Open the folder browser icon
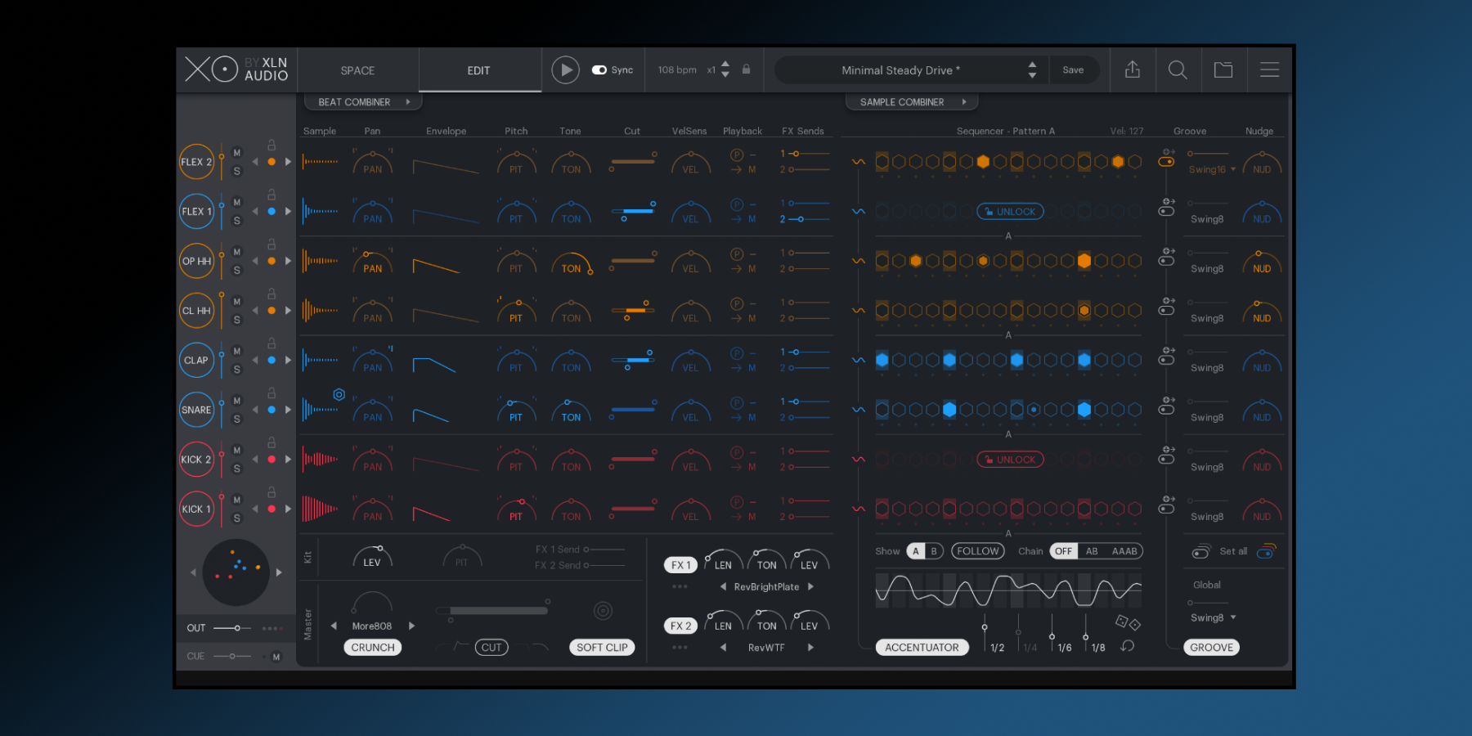This screenshot has width=1472, height=736. point(1223,70)
